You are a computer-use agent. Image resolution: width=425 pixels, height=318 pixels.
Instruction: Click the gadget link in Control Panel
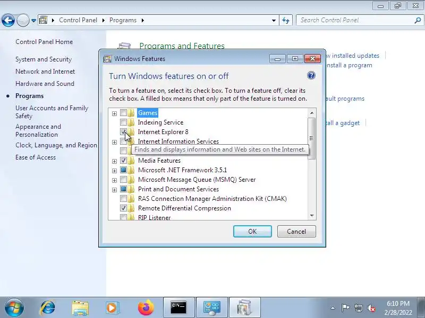coord(343,123)
